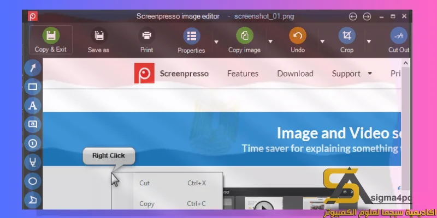Click the 'Image and Video' headline text
This screenshot has height=218, width=437.
click(333, 133)
